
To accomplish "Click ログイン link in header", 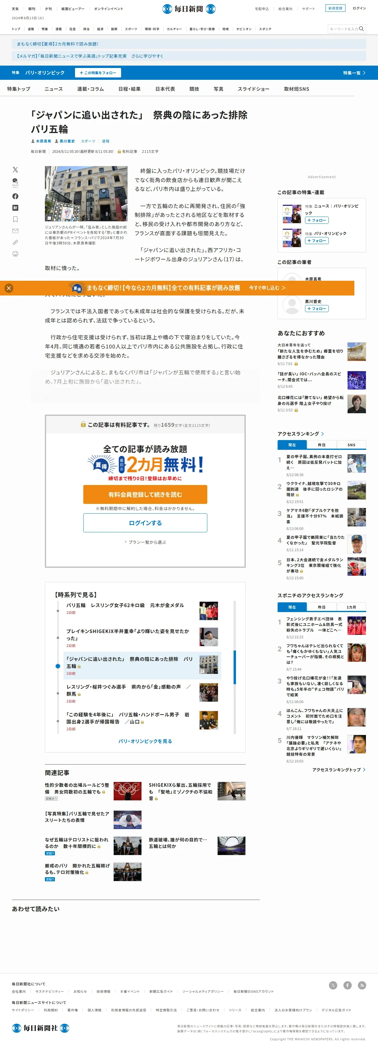I will click(x=359, y=8).
